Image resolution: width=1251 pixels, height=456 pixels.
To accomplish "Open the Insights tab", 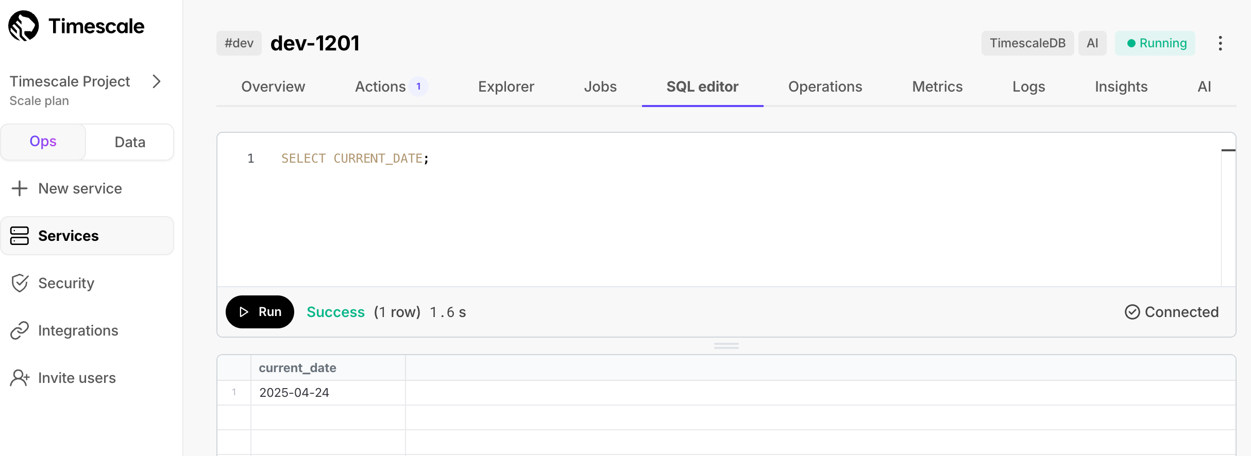I will point(1121,86).
